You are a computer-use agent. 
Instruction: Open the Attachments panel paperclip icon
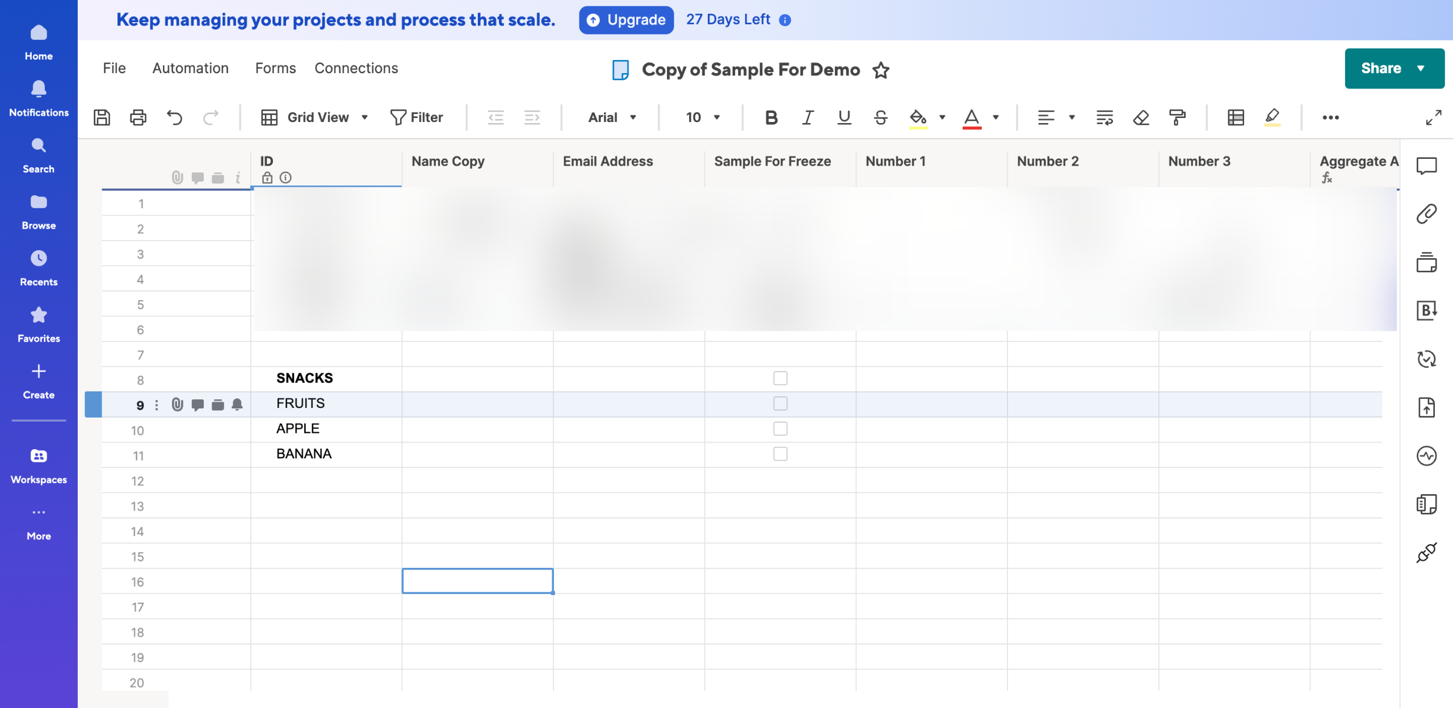(x=1426, y=214)
